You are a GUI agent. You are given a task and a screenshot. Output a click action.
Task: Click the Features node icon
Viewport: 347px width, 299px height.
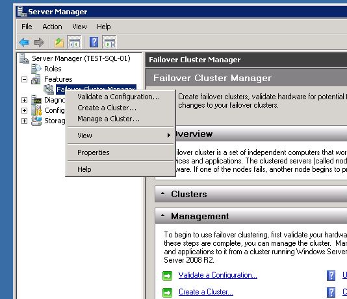36,79
